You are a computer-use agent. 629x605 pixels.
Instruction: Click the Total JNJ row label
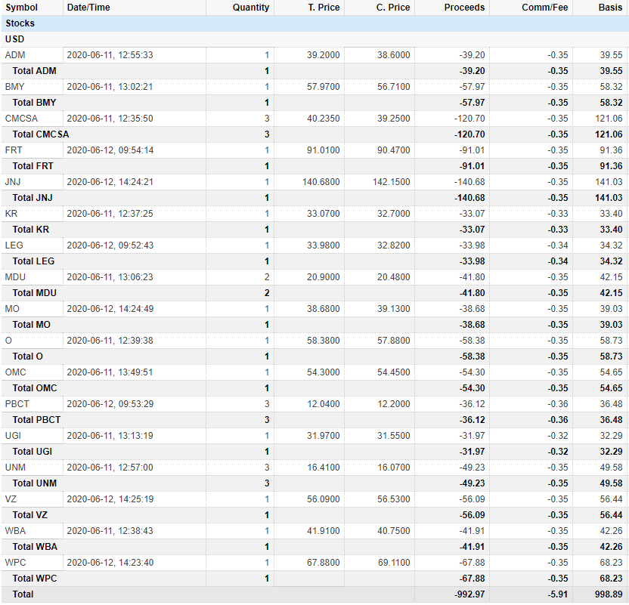(x=32, y=198)
